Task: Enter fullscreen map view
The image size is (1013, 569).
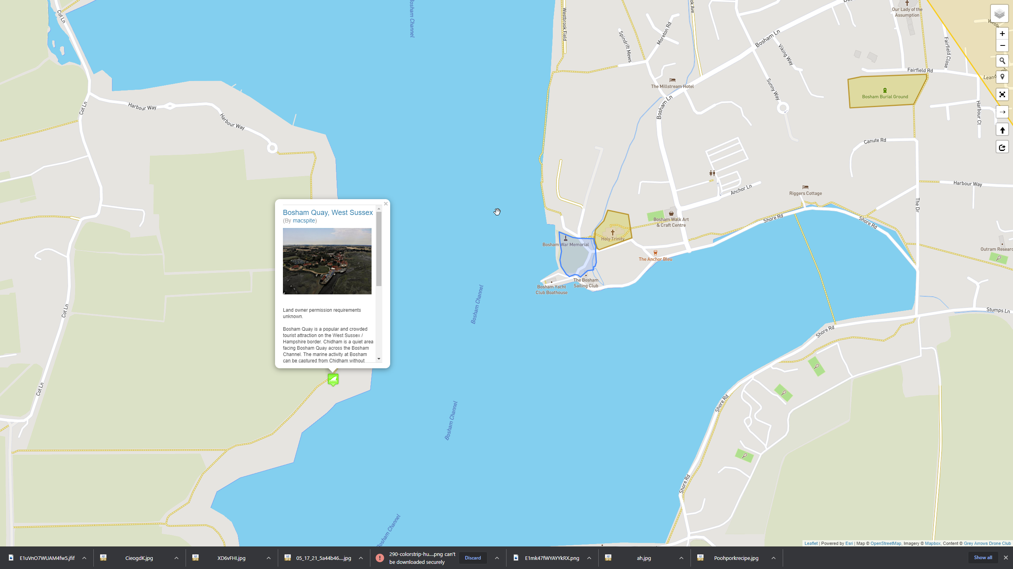Action: tap(1002, 94)
